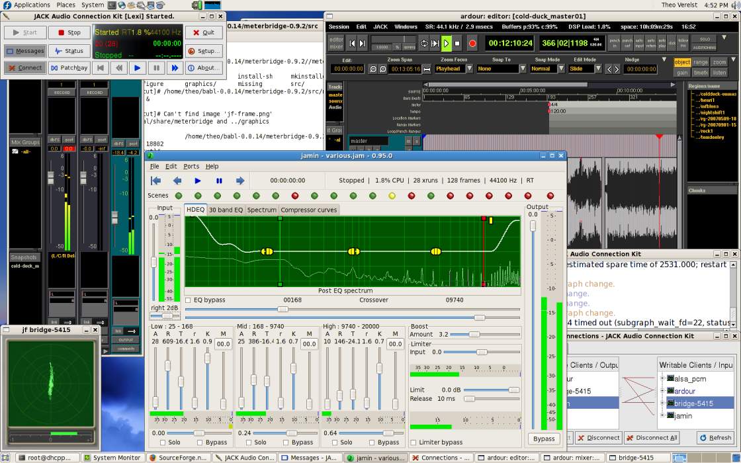
Task: Check Solo for the High band
Action: pyautogui.click(x=335, y=442)
